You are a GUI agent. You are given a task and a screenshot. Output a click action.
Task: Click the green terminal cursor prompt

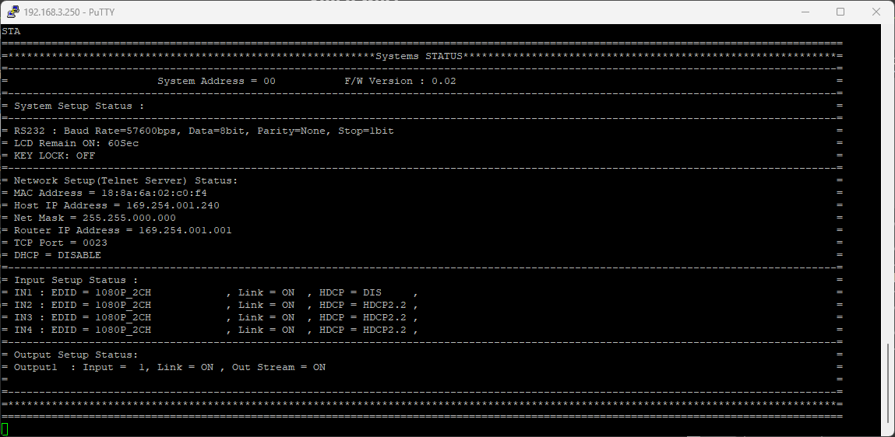[5, 429]
